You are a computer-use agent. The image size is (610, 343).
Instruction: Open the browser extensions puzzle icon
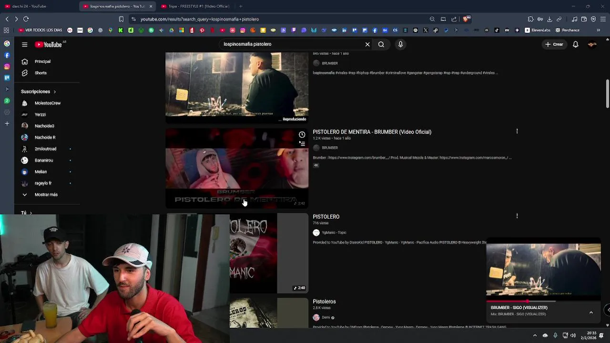pyautogui.click(x=530, y=19)
